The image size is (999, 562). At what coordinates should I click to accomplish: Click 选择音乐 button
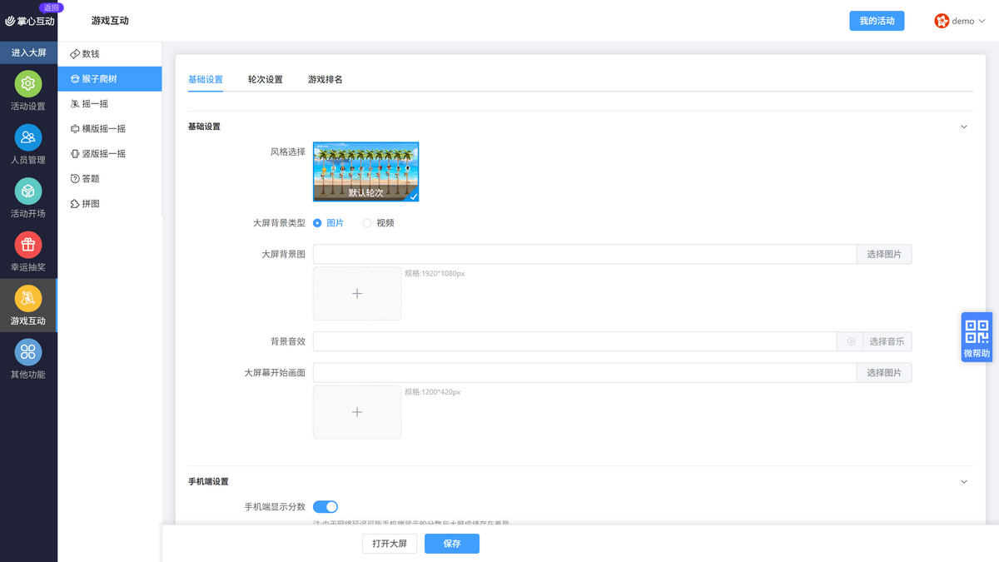(887, 341)
